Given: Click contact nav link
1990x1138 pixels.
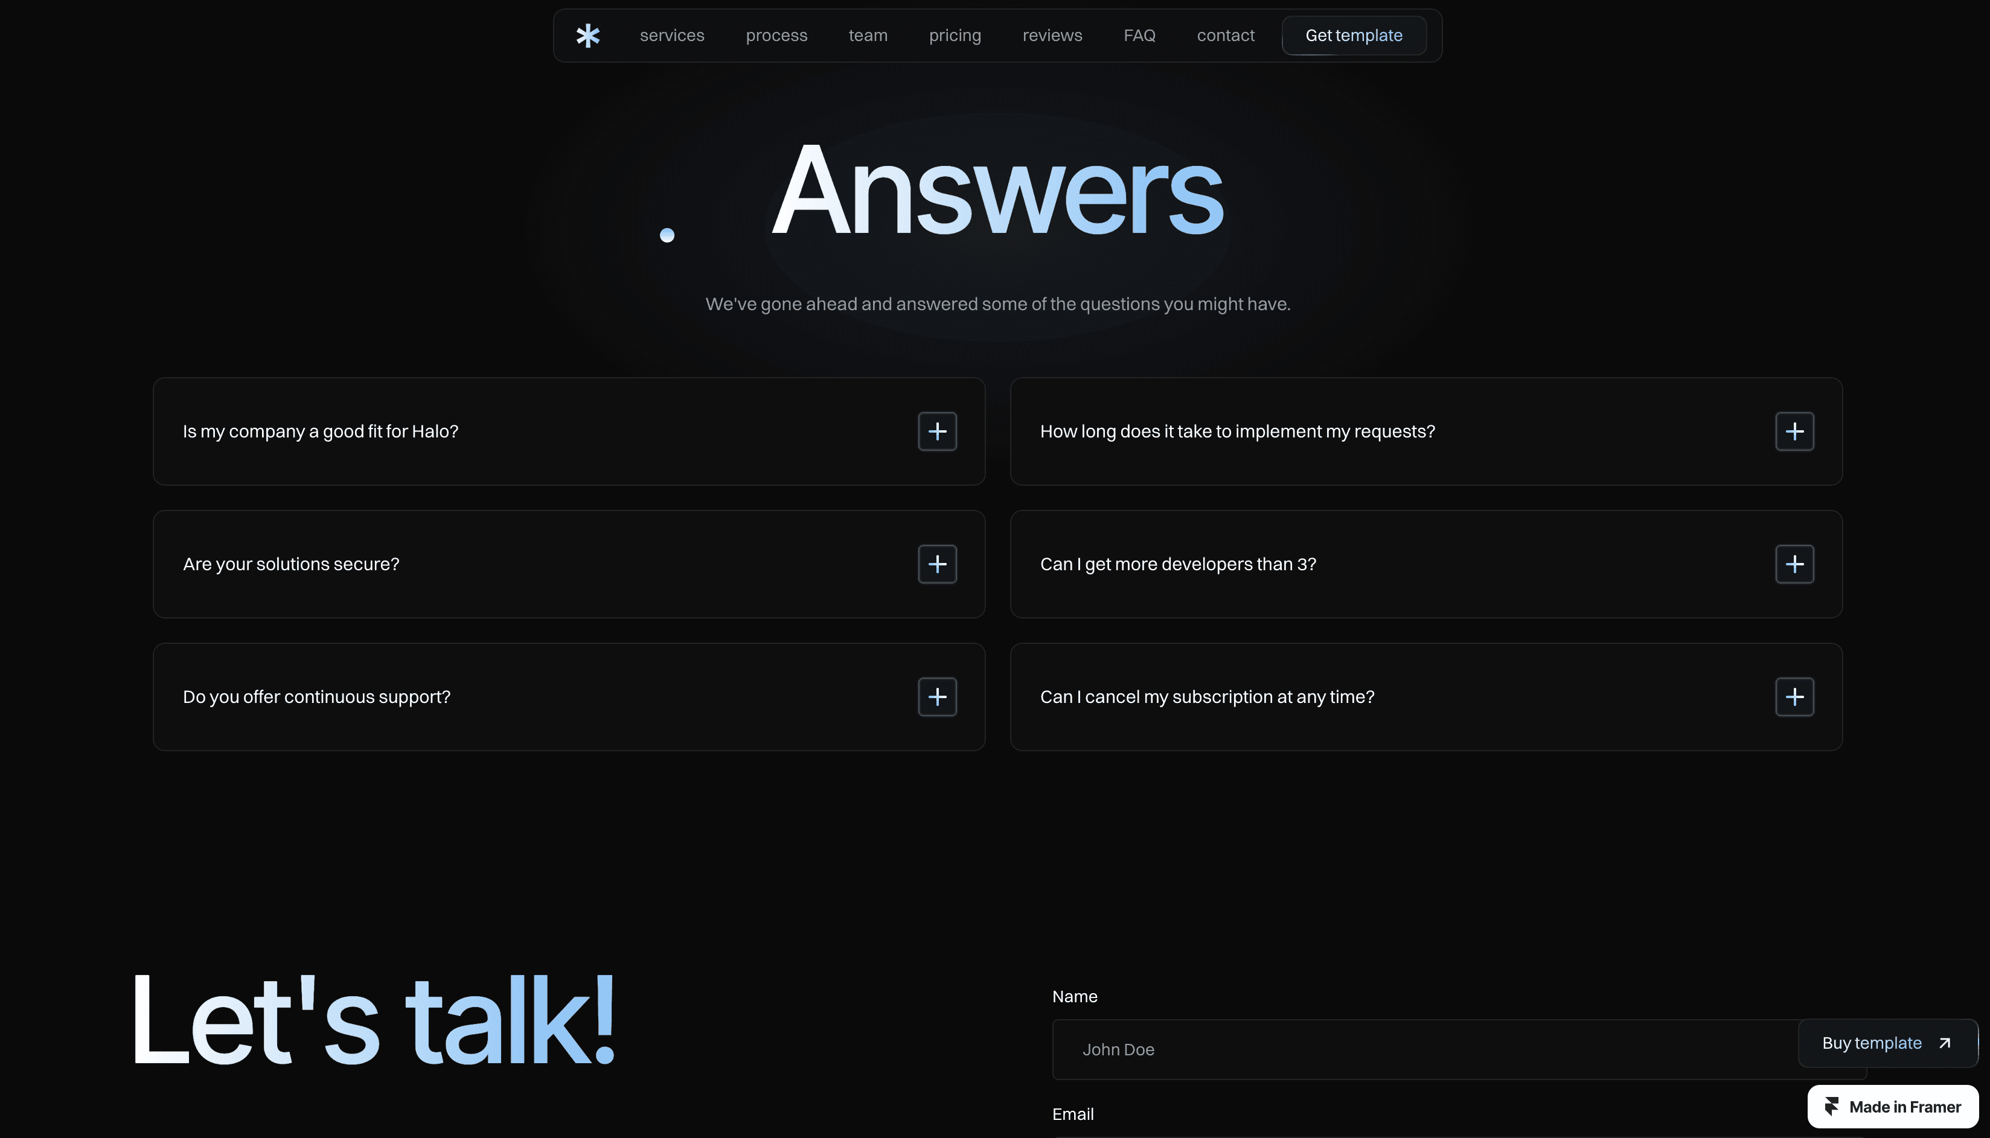Looking at the screenshot, I should (x=1224, y=36).
